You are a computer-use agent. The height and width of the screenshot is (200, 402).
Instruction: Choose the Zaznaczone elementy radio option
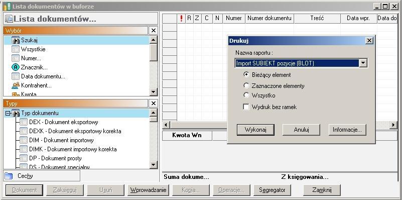(x=246, y=85)
